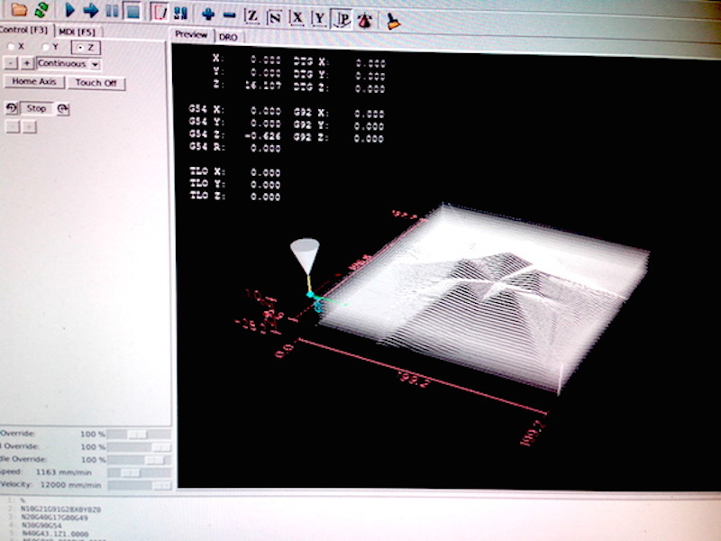The width and height of the screenshot is (721, 541).
Task: Toggle rotate mode cone icon
Action: point(365,21)
